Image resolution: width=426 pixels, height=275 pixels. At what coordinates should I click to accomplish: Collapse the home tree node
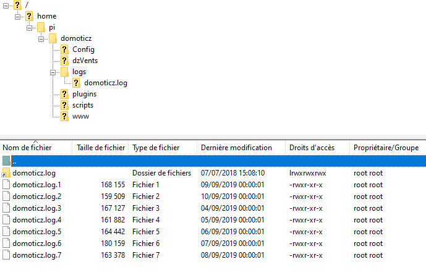(18, 16)
